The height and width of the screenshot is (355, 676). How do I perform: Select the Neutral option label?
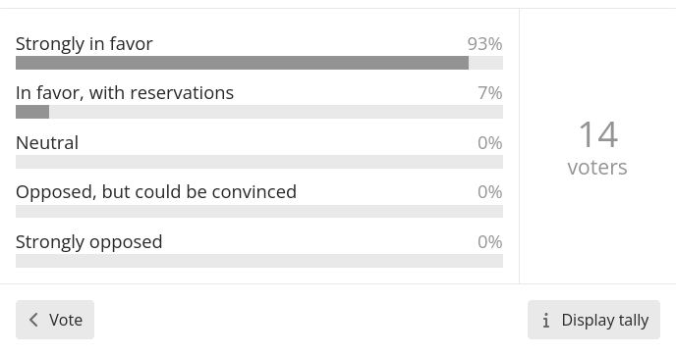point(47,143)
